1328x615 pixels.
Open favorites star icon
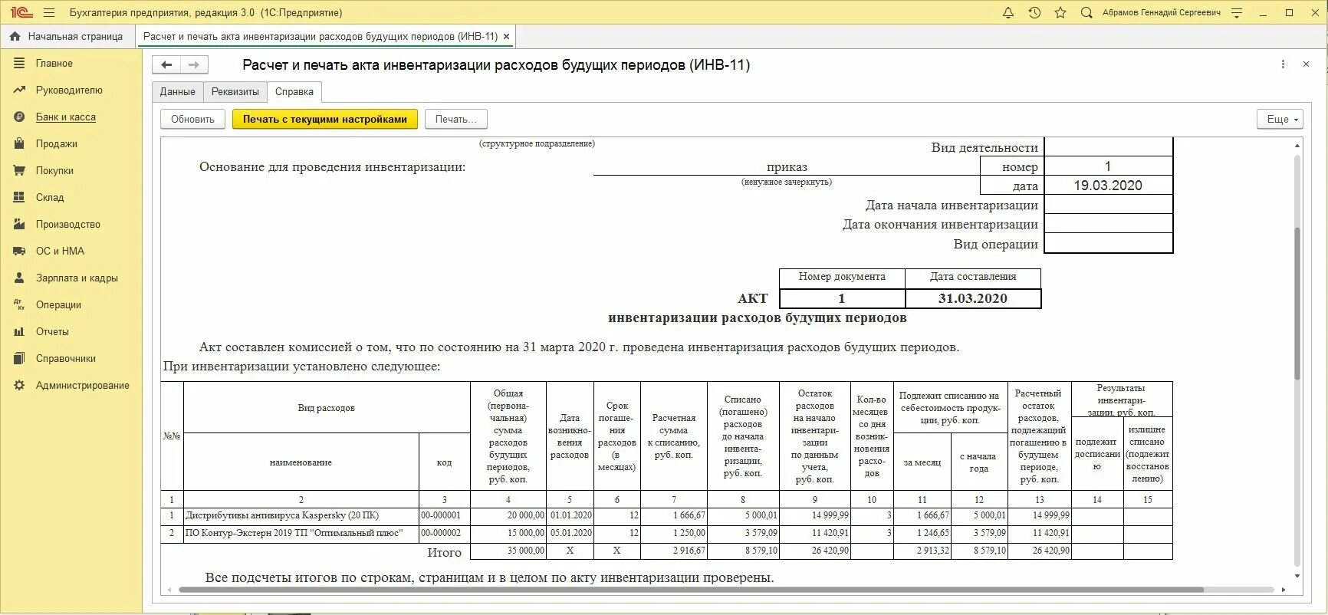click(x=1060, y=13)
